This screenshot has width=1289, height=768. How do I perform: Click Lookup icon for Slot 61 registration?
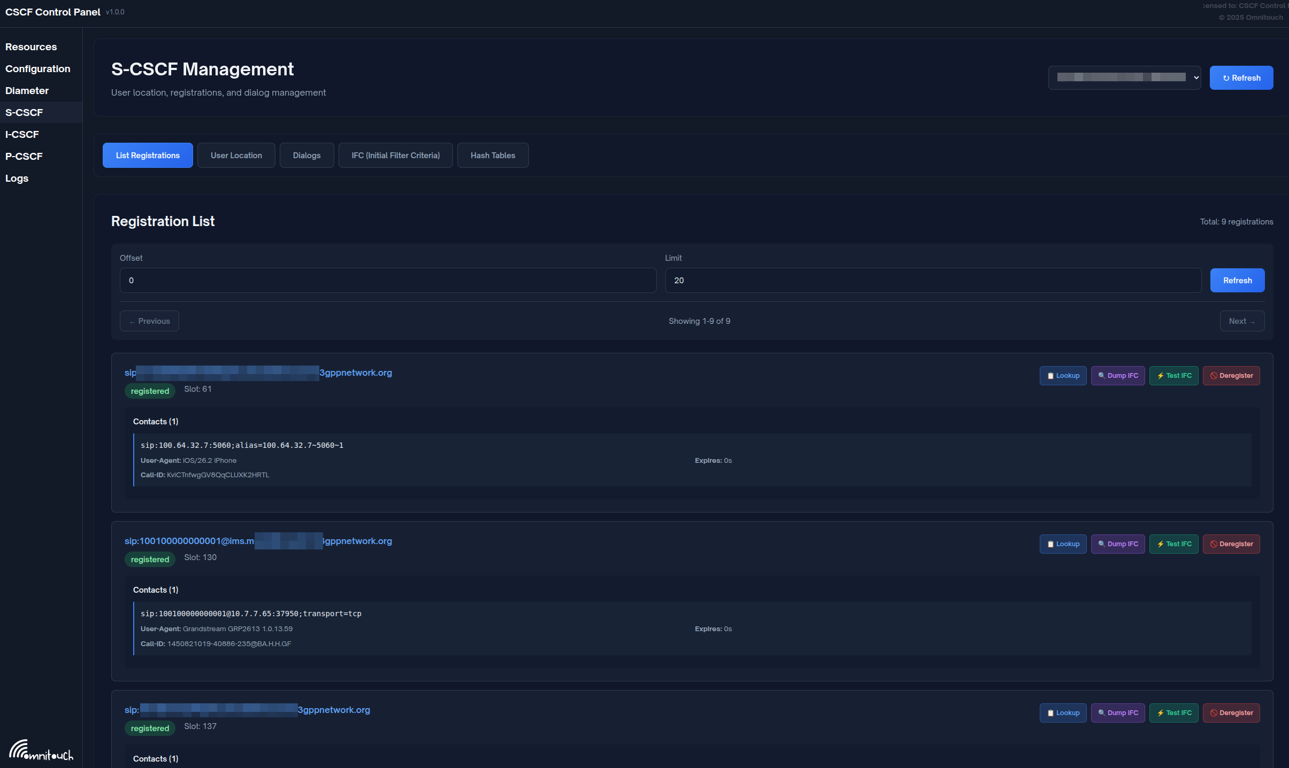click(1063, 376)
